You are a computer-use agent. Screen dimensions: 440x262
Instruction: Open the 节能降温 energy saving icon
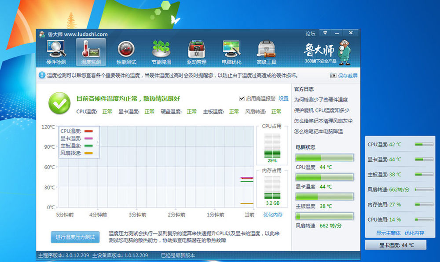[161, 52]
